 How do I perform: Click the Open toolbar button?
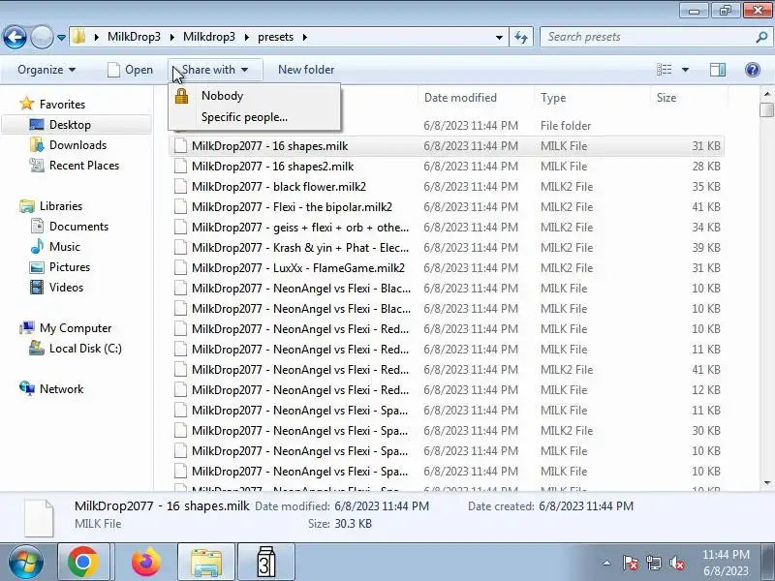(131, 70)
